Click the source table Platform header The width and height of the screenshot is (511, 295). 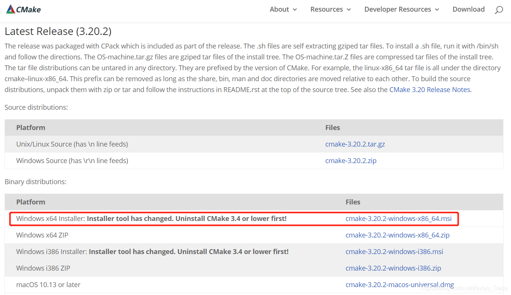[30, 127]
